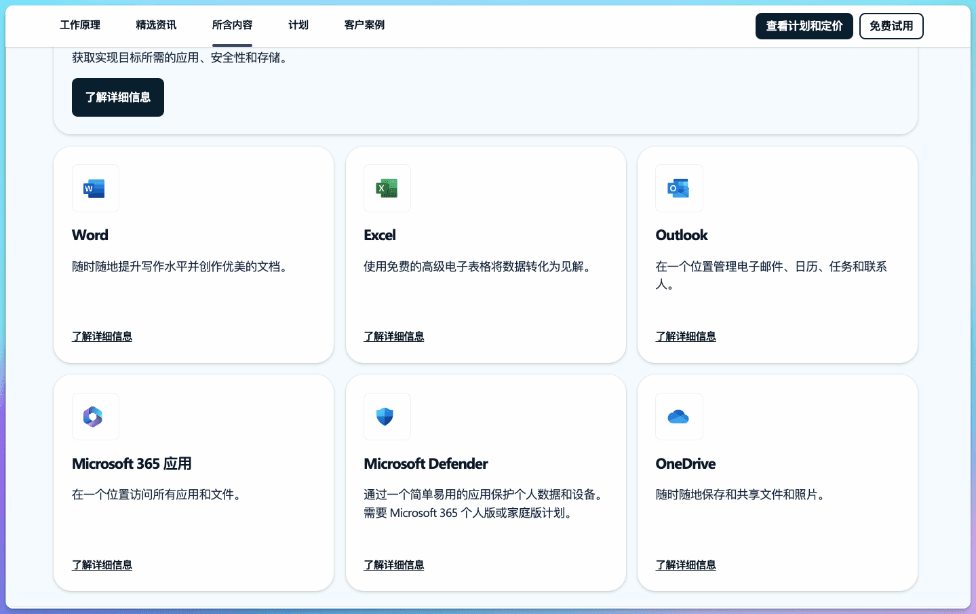Click the Microsoft 365 应用 heading
Viewport: 976px width, 614px height.
point(132,463)
